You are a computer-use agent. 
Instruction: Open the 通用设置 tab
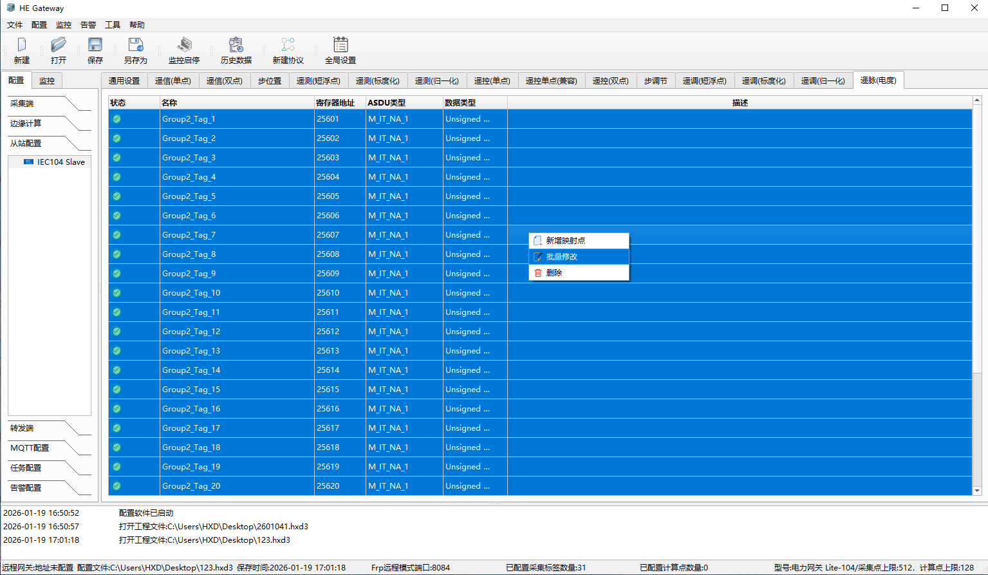[124, 81]
